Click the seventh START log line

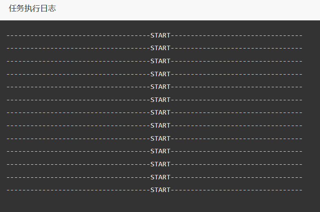(154, 113)
